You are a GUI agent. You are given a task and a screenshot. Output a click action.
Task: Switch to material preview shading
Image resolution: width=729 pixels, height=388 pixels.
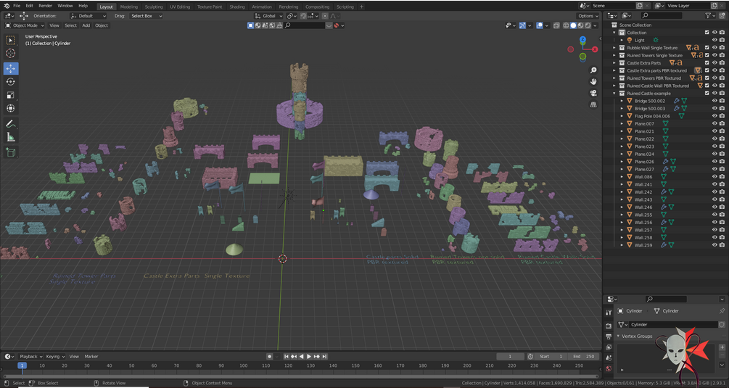[x=580, y=25]
